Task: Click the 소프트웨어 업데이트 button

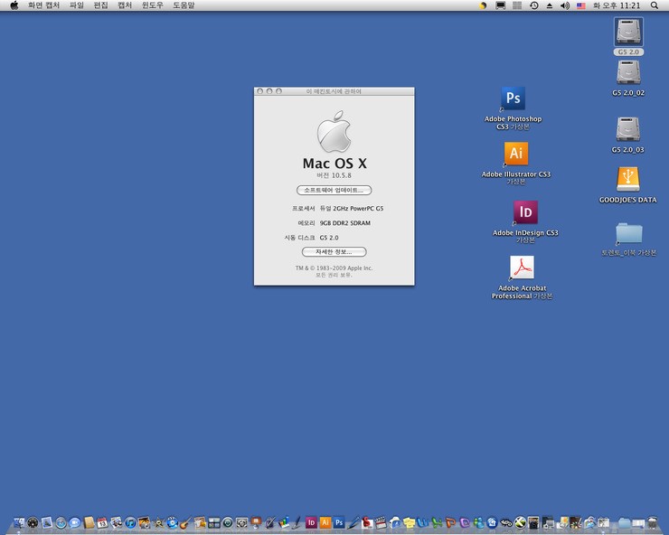Action: coord(334,191)
